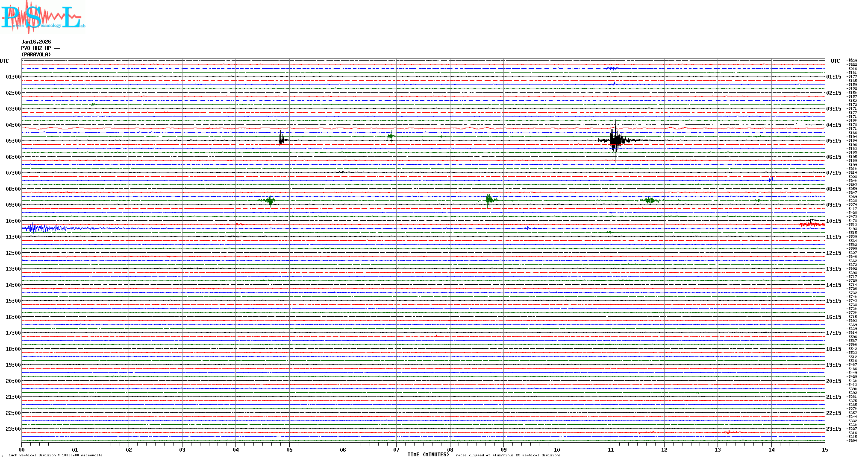The height and width of the screenshot is (461, 859).
Task: Click the UTC label at top right
Action: click(x=835, y=61)
